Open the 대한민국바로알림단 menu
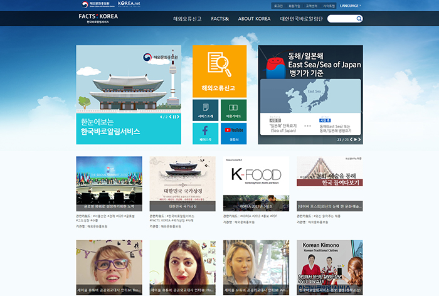This screenshot has height=296, width=439. tap(301, 19)
